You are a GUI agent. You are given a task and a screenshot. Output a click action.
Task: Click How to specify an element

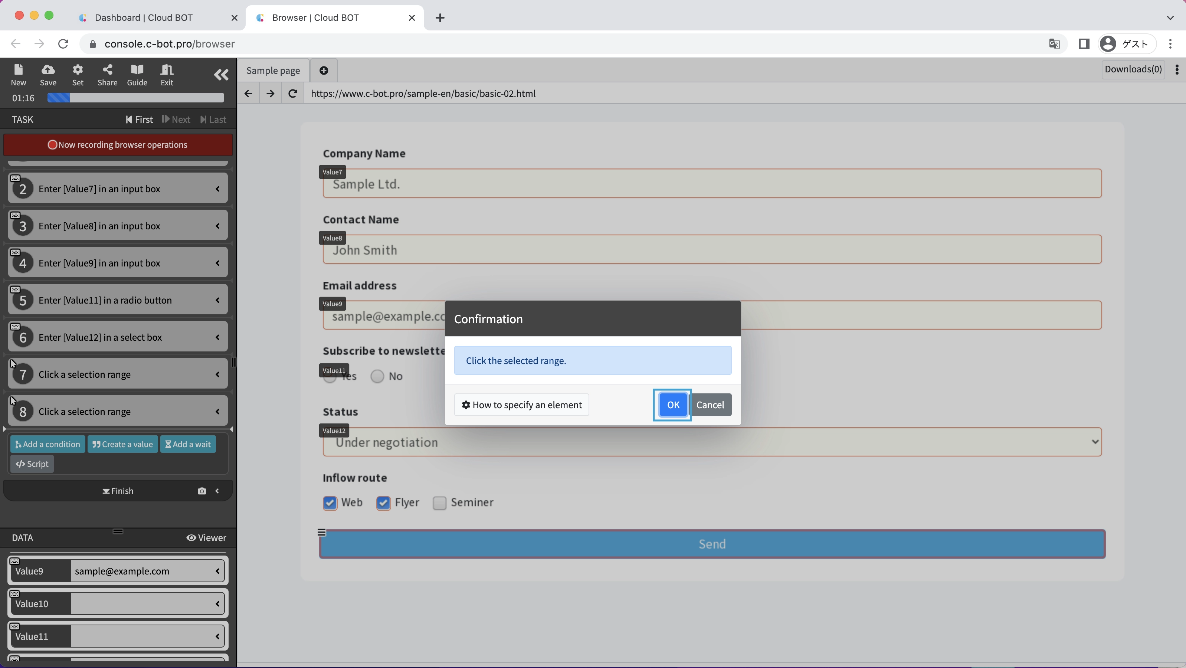tap(522, 405)
